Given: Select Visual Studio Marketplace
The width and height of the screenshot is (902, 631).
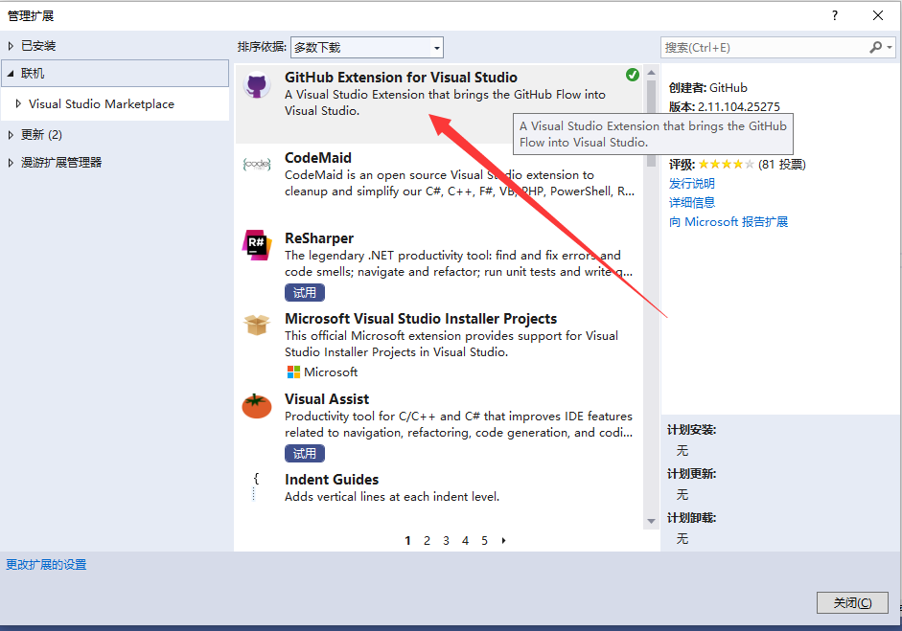Looking at the screenshot, I should [102, 104].
